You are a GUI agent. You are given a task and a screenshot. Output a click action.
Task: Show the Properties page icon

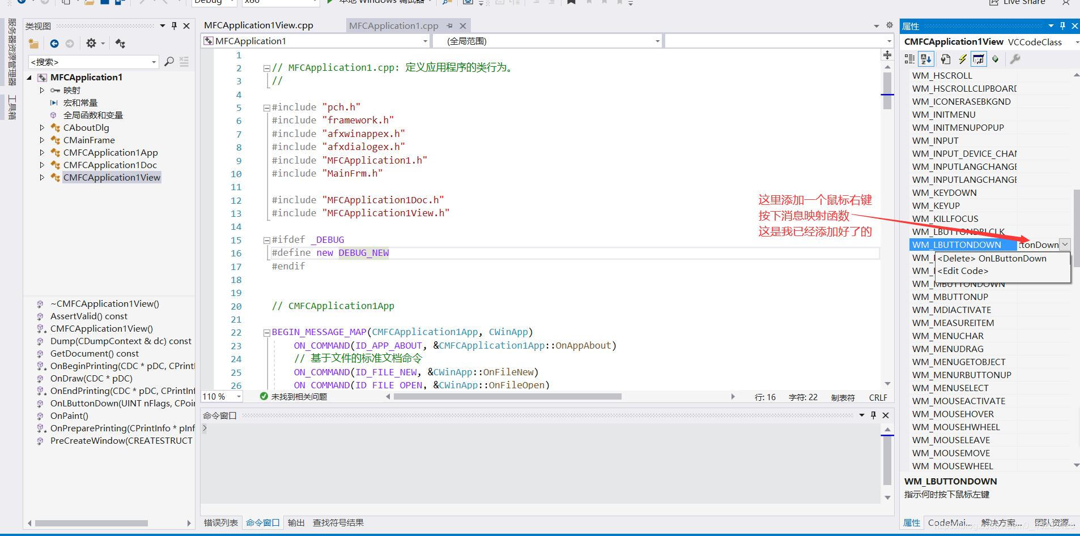[945, 59]
